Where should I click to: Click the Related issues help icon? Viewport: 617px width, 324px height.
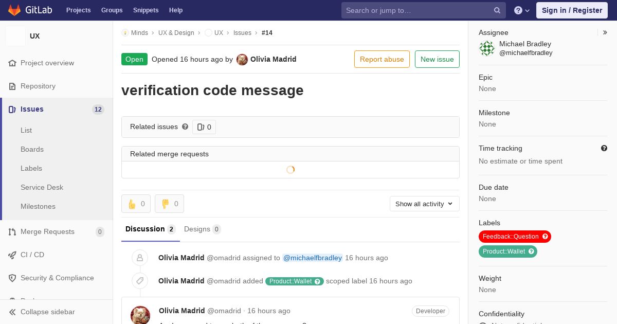pos(185,127)
